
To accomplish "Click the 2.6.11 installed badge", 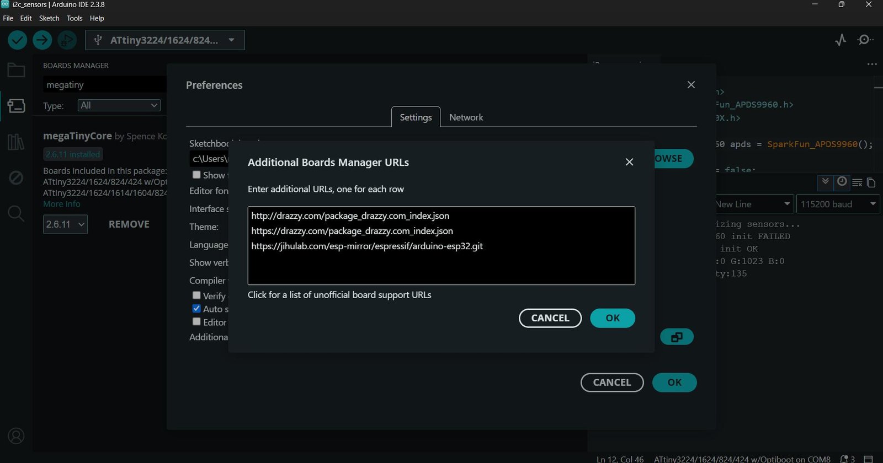I will [73, 154].
